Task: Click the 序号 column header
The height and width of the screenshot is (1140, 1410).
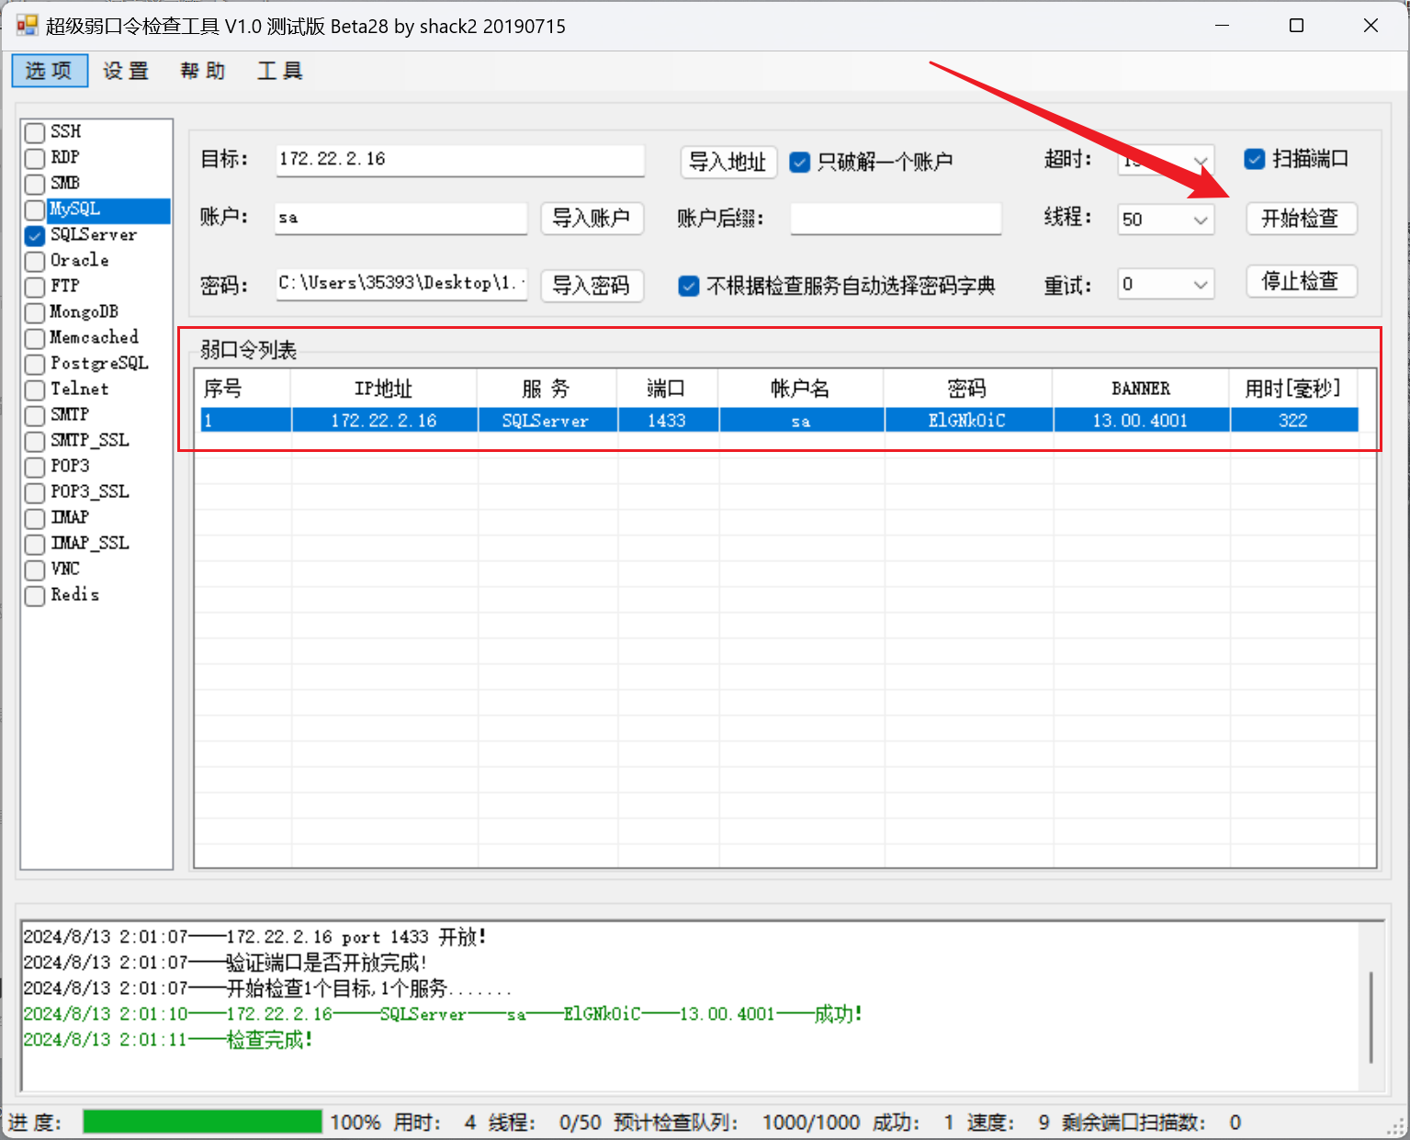Action: (243, 389)
